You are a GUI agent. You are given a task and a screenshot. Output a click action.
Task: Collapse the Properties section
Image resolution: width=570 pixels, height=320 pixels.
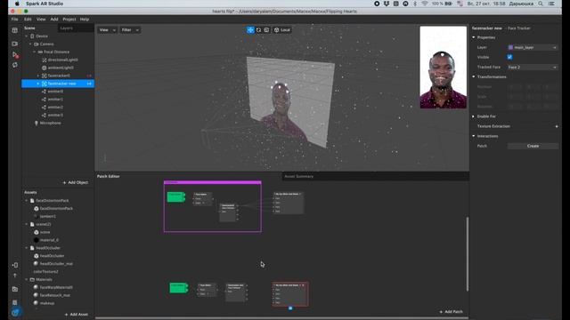tap(474, 37)
